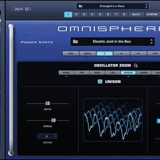Switch to the MAIN page tab beside ORB
This screenshot has width=160, height=160.
(88, 54)
